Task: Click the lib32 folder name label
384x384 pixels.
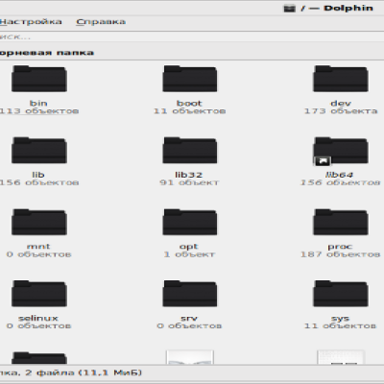Action: coord(189,175)
